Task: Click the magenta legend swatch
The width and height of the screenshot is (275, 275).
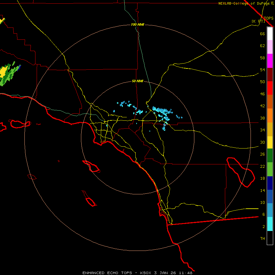Action: (270, 61)
